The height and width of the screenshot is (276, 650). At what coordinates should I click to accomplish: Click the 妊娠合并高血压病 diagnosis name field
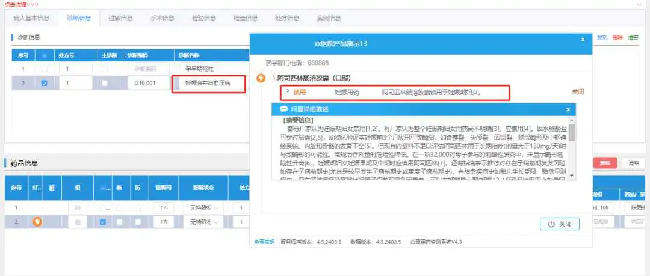(211, 83)
